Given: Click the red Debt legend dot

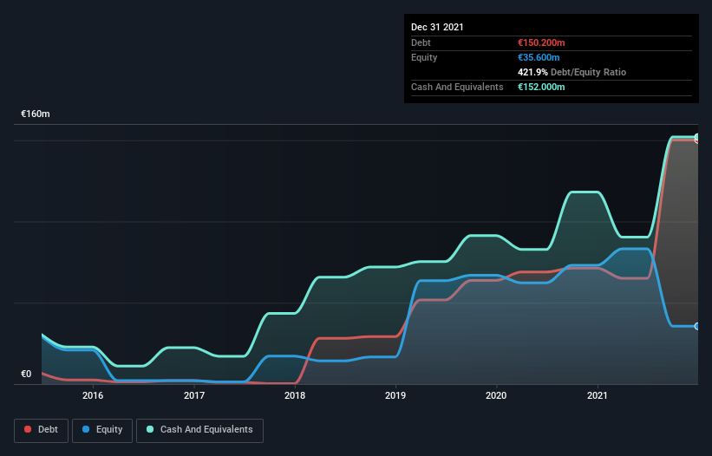Looking at the screenshot, I should click(x=28, y=429).
